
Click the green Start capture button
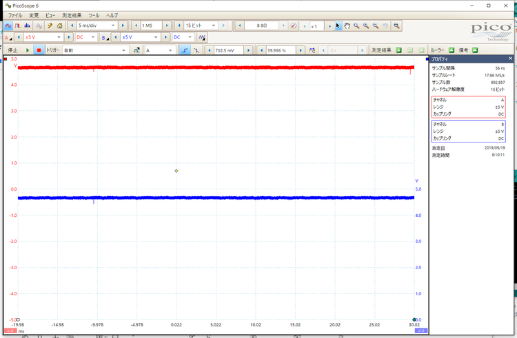pyautogui.click(x=28, y=50)
